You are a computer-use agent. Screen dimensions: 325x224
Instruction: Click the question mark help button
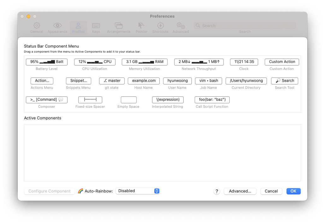(216, 191)
